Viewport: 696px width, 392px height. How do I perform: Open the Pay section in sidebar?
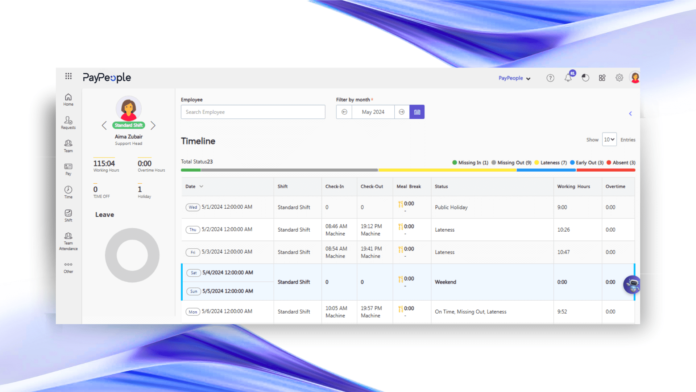[68, 169]
